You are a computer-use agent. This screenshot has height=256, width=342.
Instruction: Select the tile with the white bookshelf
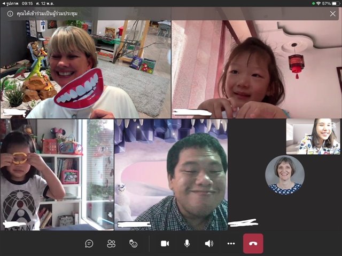coord(56,174)
